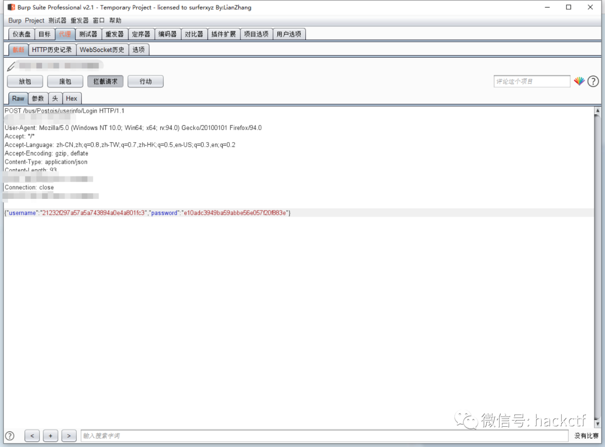Viewport: 605px width, 447px height.
Task: Open the Project menu
Action: point(35,20)
